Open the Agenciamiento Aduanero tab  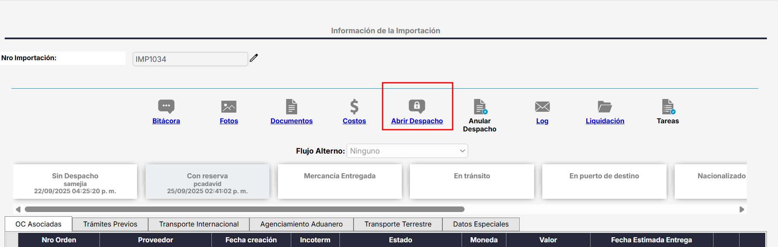(x=301, y=224)
